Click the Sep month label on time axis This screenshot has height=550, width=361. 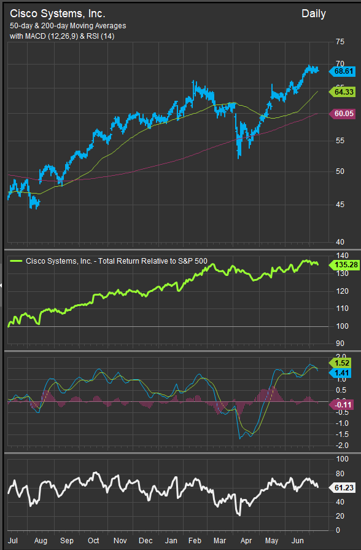coord(66,541)
